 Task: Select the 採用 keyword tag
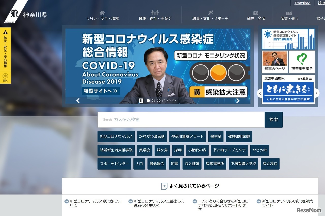[178, 150]
